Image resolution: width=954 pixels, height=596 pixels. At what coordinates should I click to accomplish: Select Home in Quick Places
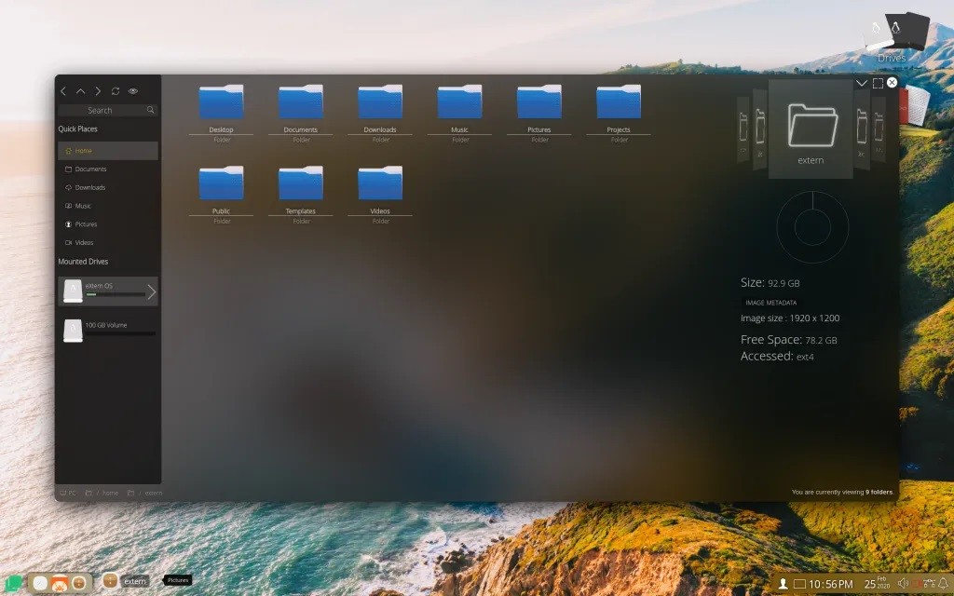108,151
